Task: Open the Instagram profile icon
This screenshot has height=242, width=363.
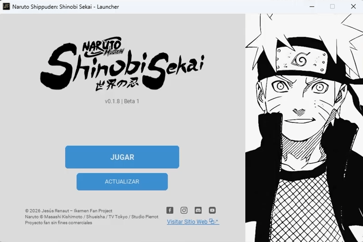Action: coord(184,210)
